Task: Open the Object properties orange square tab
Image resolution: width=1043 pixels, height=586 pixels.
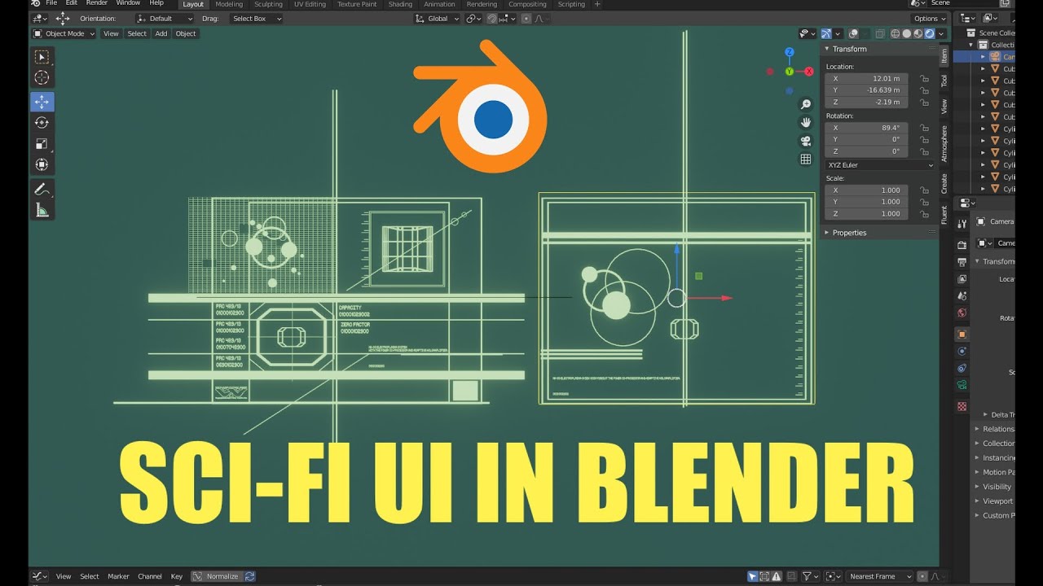Action: click(x=962, y=335)
